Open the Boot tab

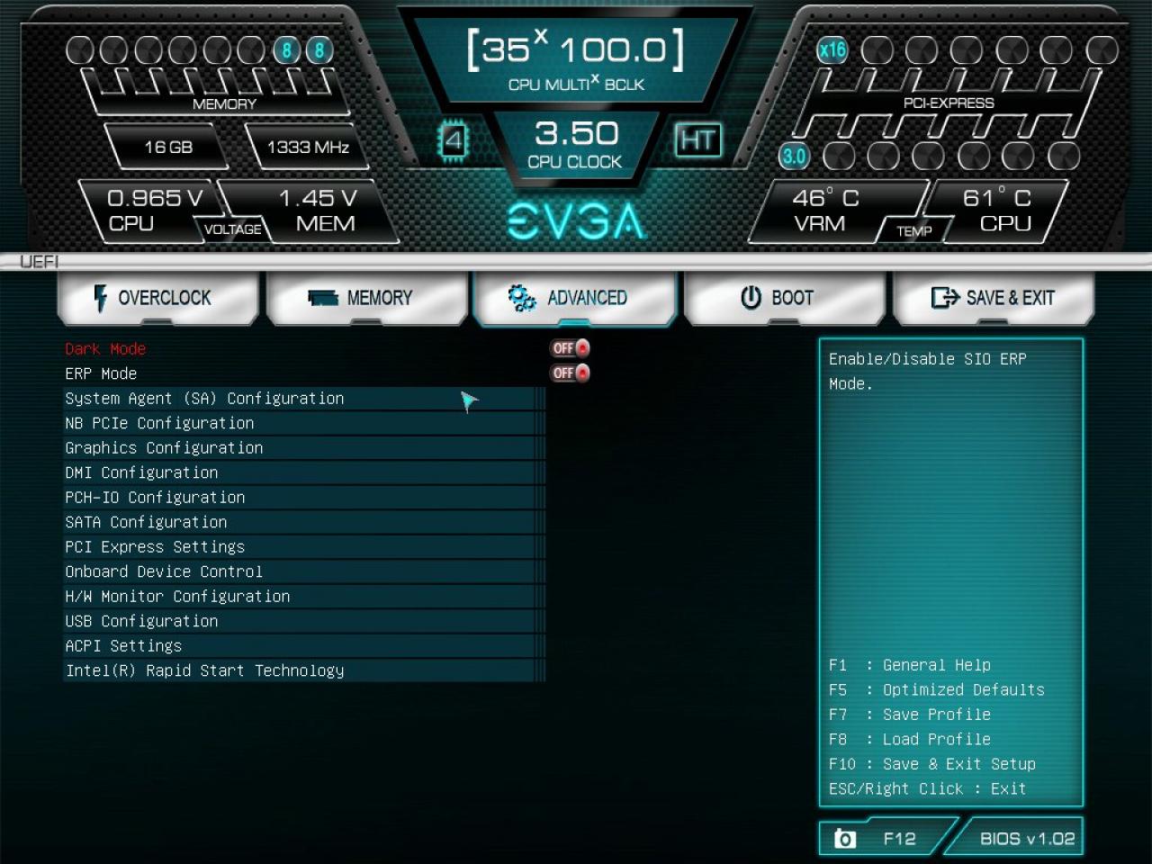785,298
